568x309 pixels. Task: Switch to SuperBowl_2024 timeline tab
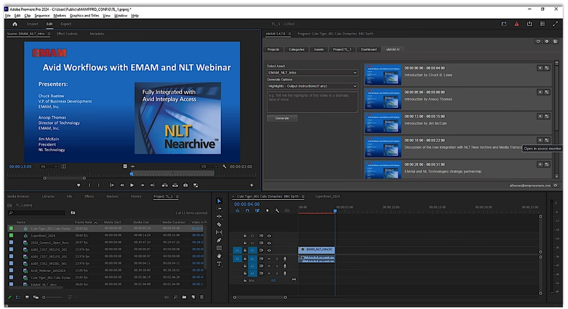click(x=328, y=197)
